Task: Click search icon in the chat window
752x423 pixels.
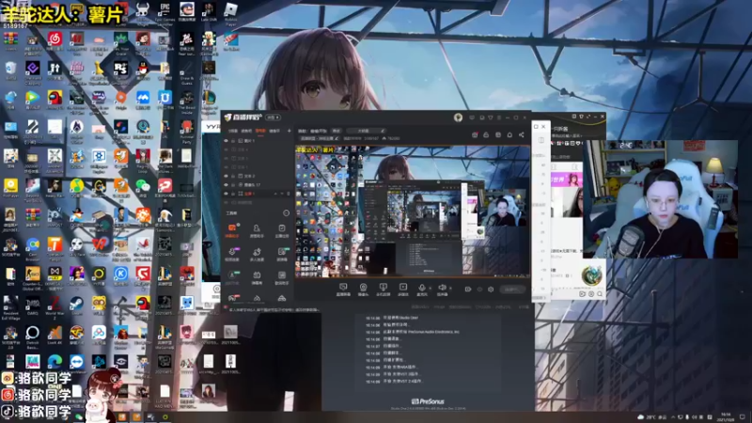Action: pos(600,294)
